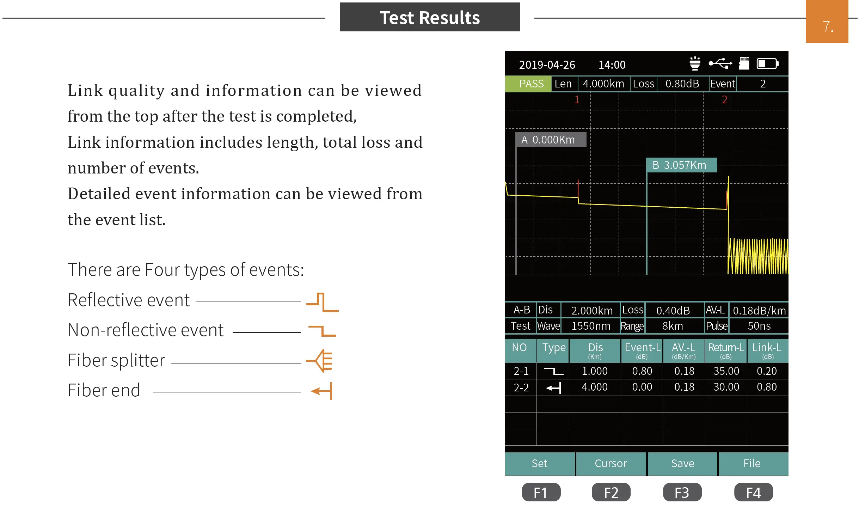Image resolution: width=859 pixels, height=519 pixels.
Task: Click the fiber end icon in row 2-2
Action: coord(553,388)
